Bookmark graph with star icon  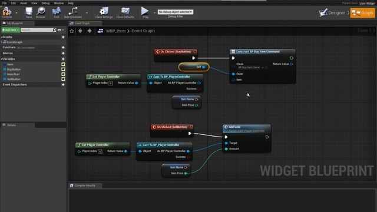click(72, 31)
